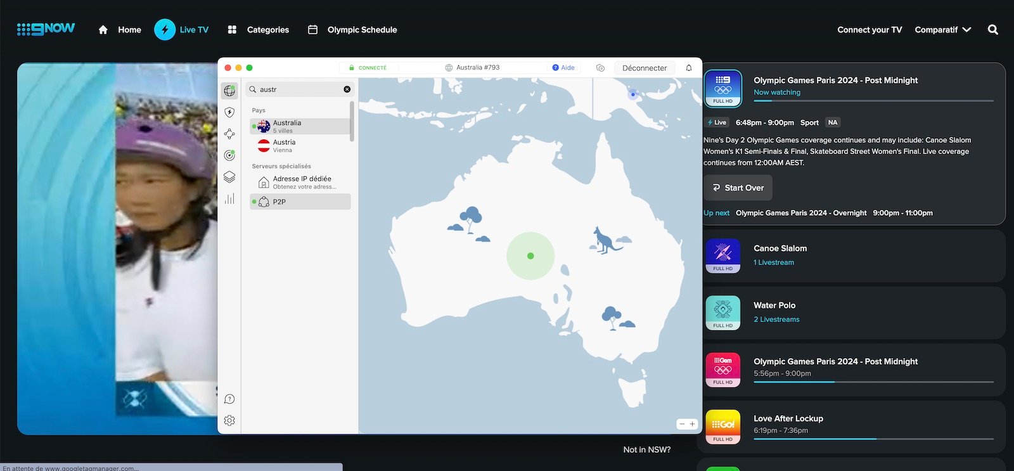
Task: Open the Canoe Slalom channel thumbnail
Action: tap(722, 256)
